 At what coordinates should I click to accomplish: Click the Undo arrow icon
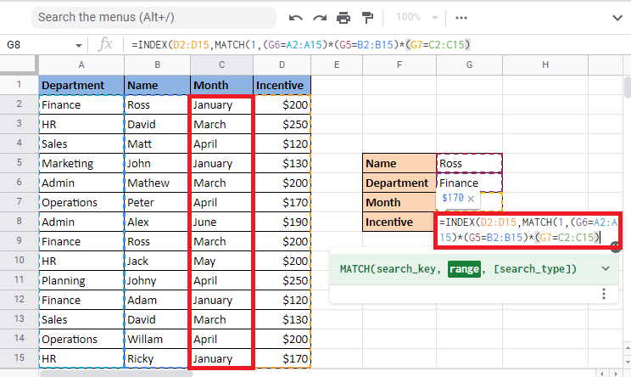[296, 17]
